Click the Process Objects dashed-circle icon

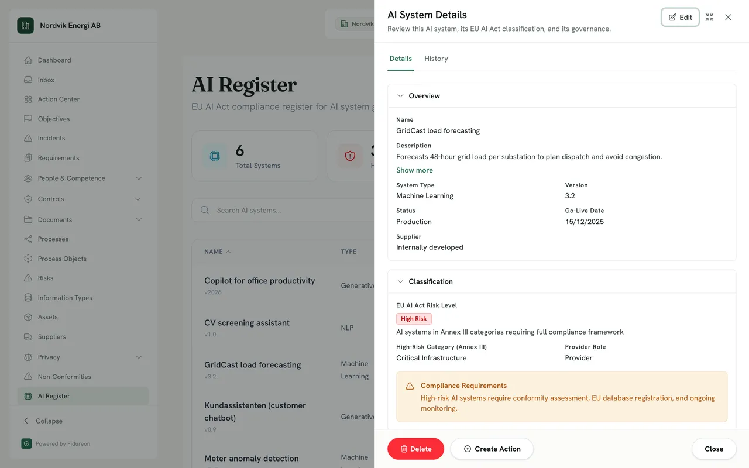[28, 259]
